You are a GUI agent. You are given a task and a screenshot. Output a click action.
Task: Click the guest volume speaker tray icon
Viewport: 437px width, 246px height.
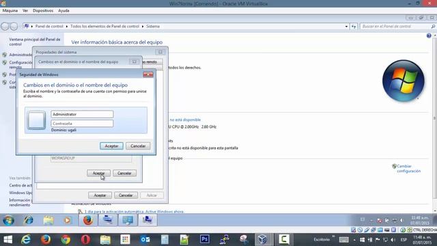[401, 220]
